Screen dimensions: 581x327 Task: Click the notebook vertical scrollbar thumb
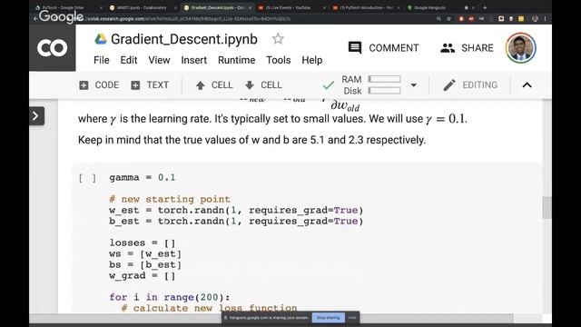click(x=547, y=208)
